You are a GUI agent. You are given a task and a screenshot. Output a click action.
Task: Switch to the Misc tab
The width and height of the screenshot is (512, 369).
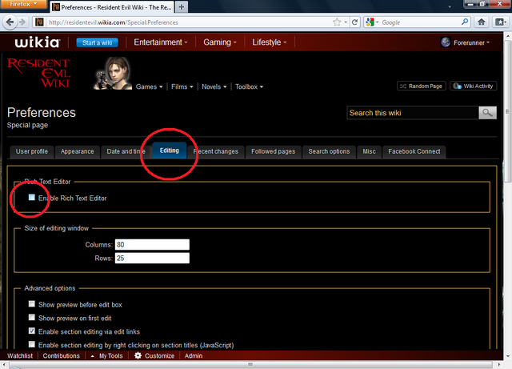[x=369, y=151]
